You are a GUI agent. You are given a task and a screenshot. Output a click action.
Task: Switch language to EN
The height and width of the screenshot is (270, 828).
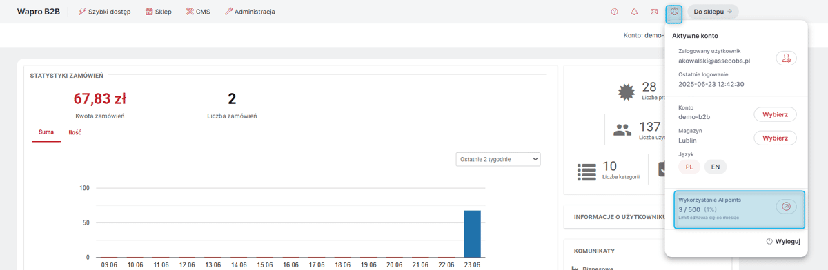pyautogui.click(x=716, y=167)
